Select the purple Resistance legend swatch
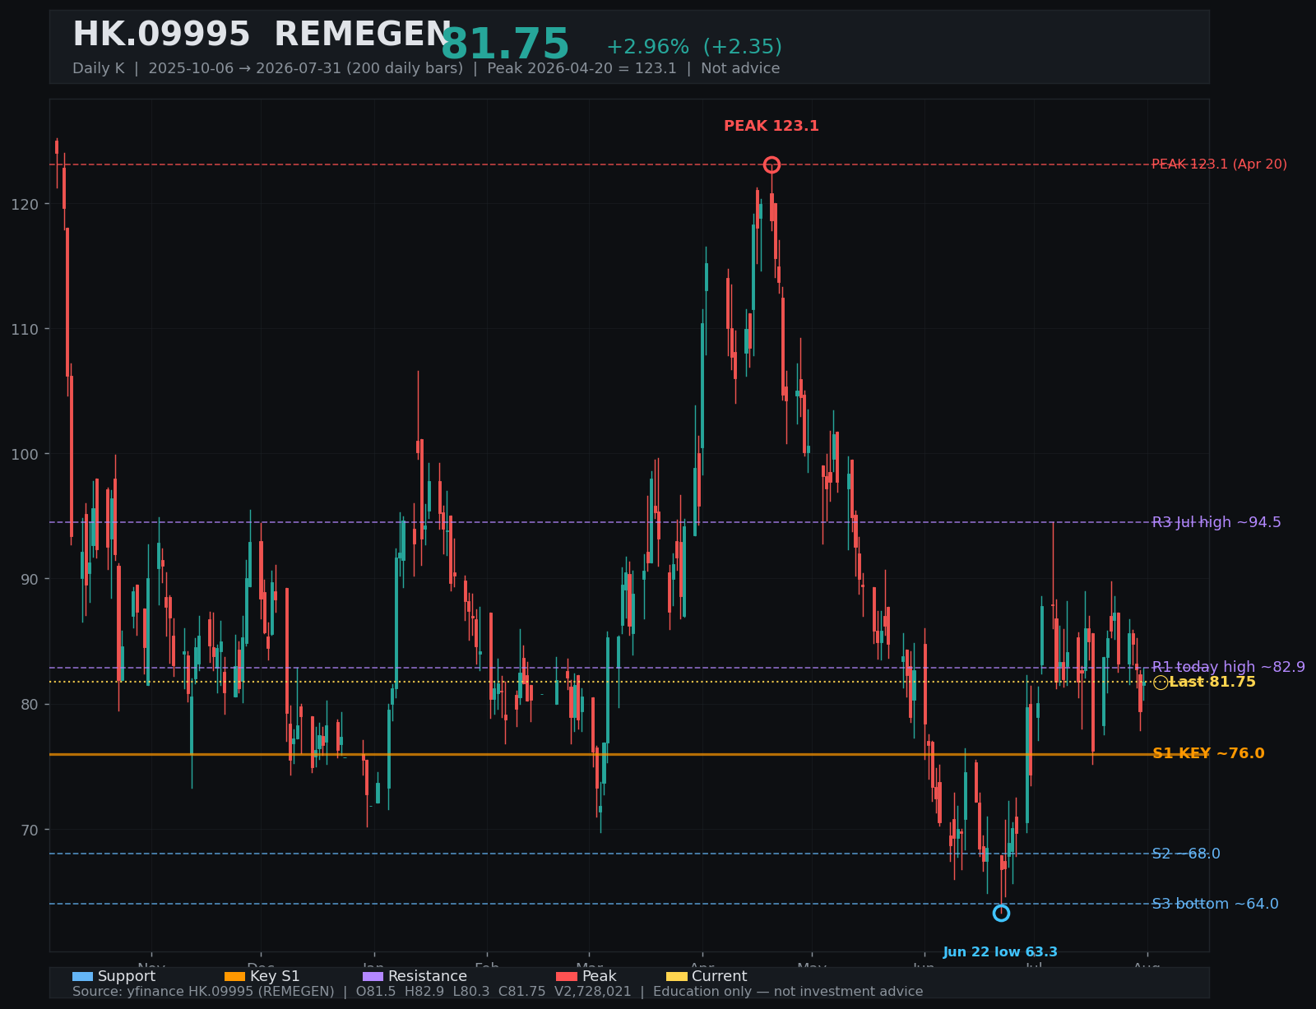Screen dimensions: 1316x1009 (x=373, y=976)
